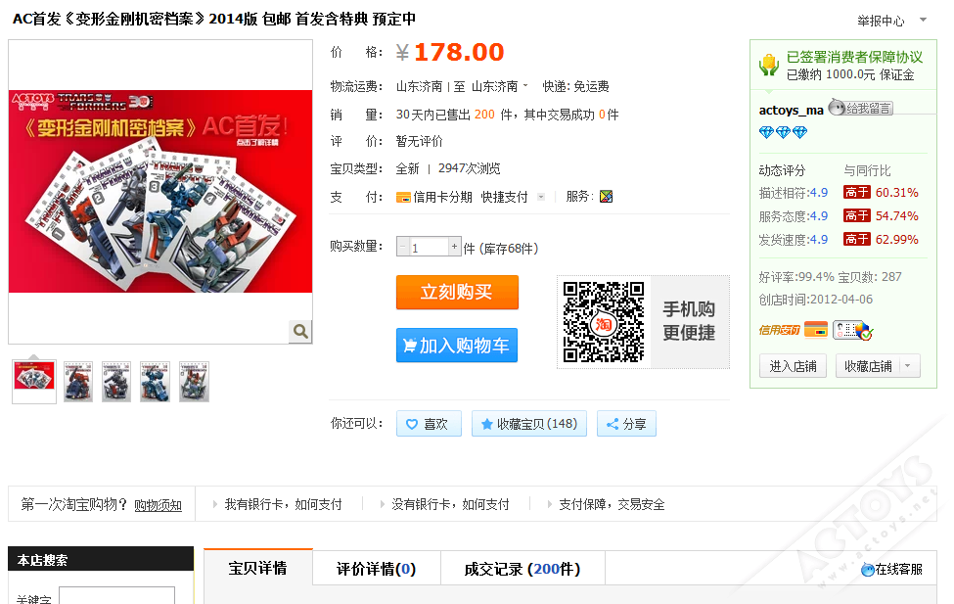Select the third product thumbnail
Screen dimensions: 954x604
pos(116,382)
